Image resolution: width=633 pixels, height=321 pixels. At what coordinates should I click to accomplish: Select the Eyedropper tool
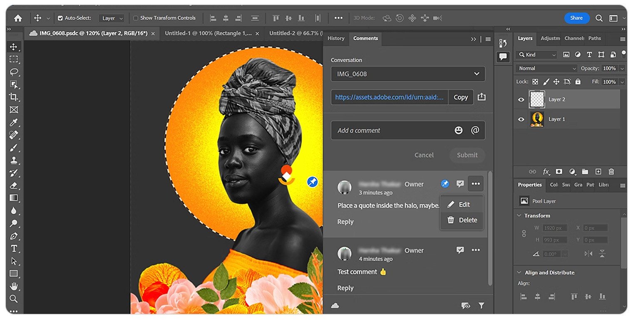click(14, 122)
